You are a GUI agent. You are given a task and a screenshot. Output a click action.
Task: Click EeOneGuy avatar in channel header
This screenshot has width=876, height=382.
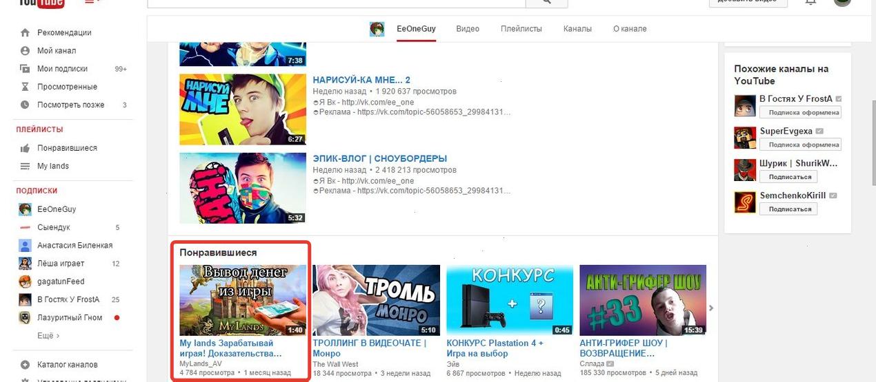[x=377, y=29]
